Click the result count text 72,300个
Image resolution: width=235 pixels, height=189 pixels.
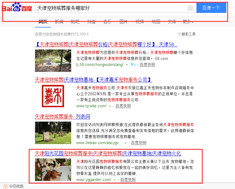click(82, 34)
